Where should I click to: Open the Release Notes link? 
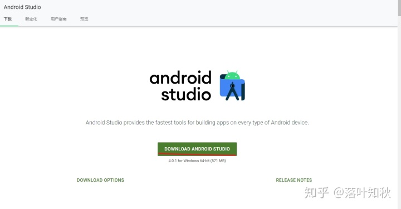(294, 180)
